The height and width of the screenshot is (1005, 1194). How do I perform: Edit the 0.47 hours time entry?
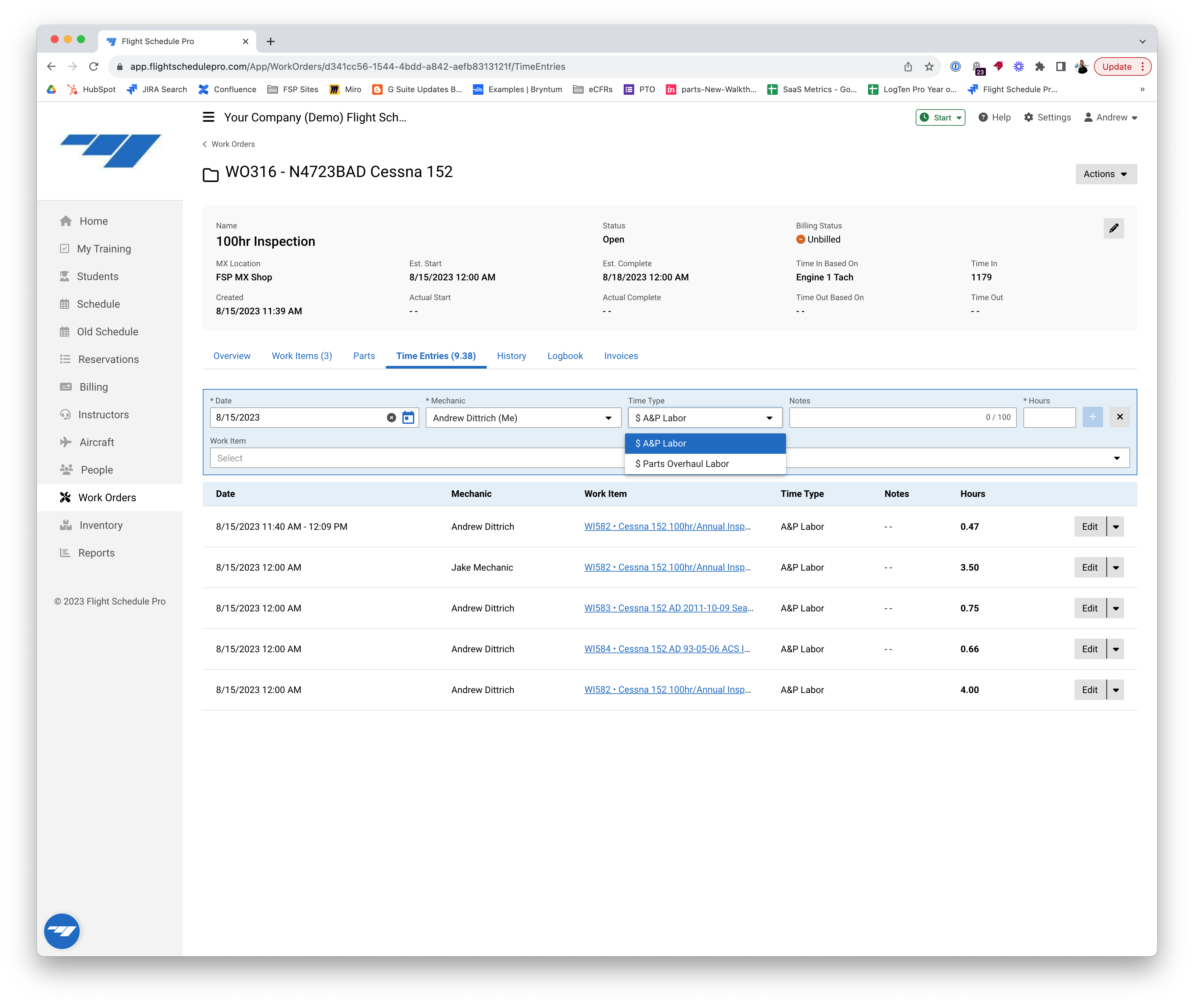1089,527
